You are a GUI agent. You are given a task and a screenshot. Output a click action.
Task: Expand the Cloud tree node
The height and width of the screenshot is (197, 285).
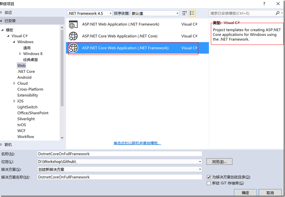click(14, 83)
